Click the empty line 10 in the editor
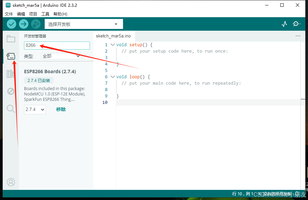 (208, 102)
